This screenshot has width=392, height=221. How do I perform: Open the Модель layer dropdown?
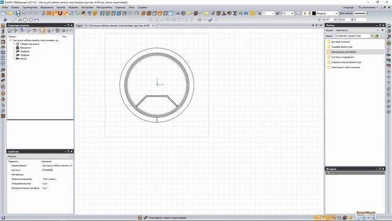336,14
